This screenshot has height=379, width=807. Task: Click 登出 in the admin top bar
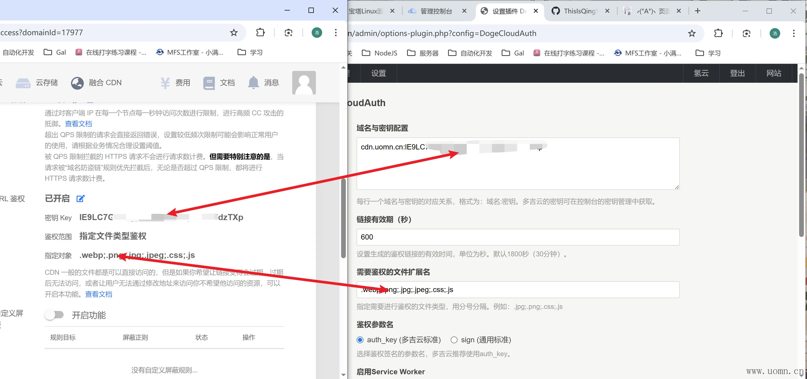pyautogui.click(x=737, y=73)
